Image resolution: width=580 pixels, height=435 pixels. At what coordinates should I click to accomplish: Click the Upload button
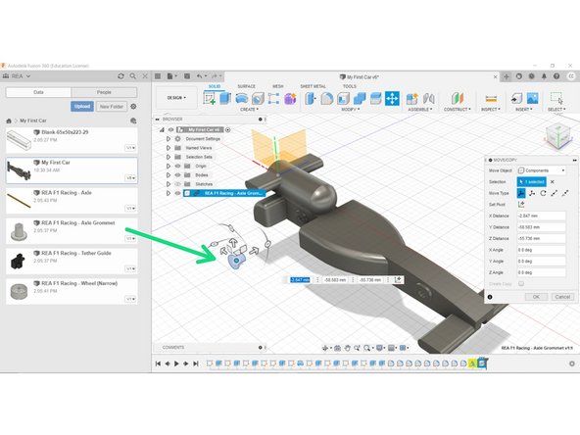(x=82, y=107)
